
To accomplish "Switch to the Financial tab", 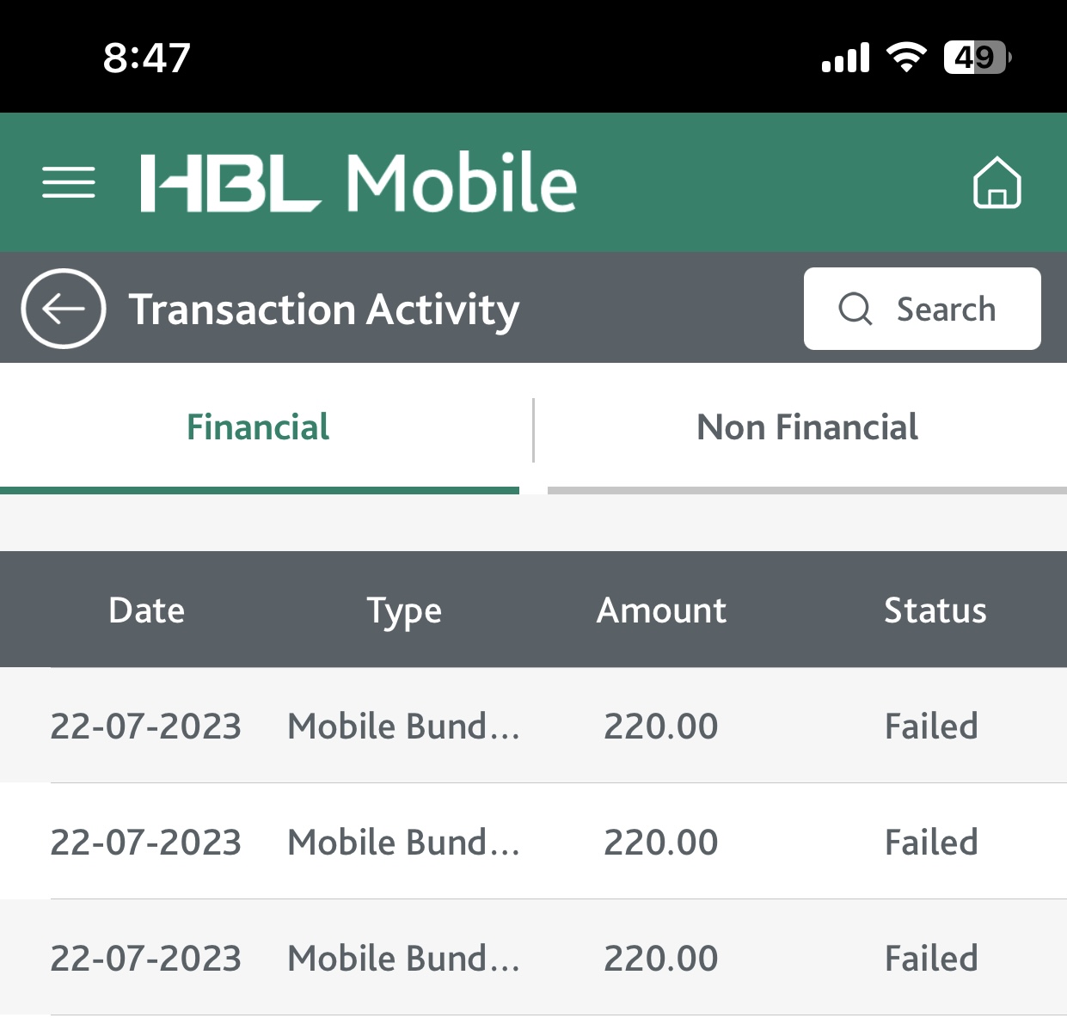I will (x=259, y=427).
